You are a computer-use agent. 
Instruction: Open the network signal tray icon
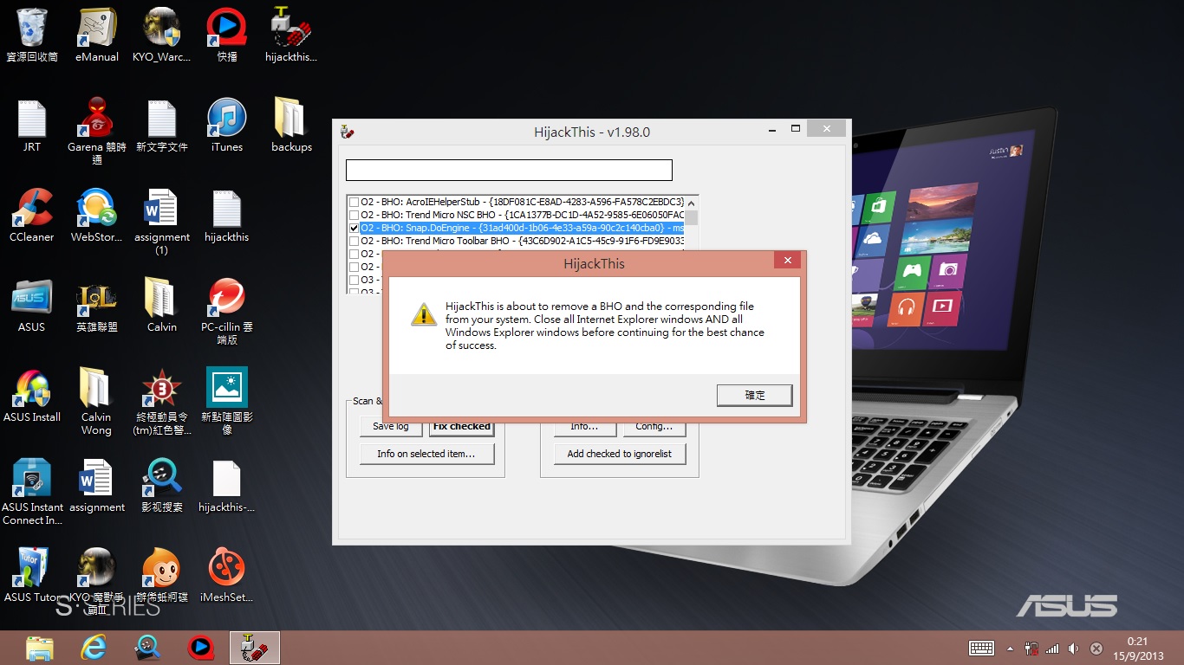pos(1052,649)
